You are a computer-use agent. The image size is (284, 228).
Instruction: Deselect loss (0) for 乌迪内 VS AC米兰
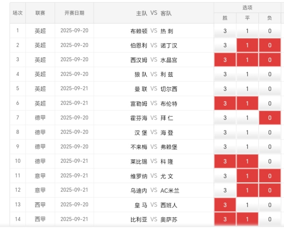click(x=270, y=190)
